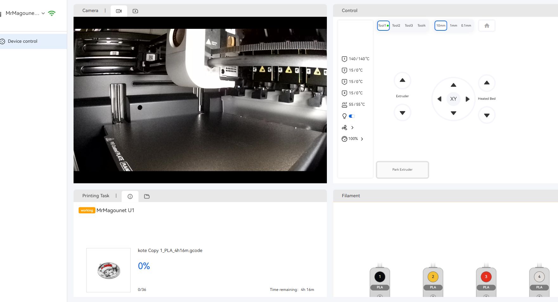Lower the heated bed with down arrow

pos(487,116)
